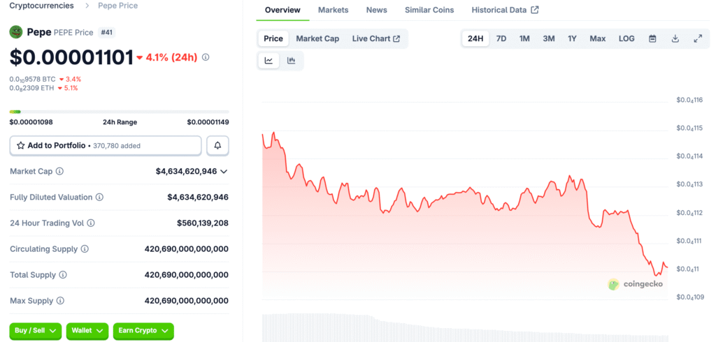Click the Pepe Price breadcrumb
Screen dimensions: 716x342
tap(117, 6)
